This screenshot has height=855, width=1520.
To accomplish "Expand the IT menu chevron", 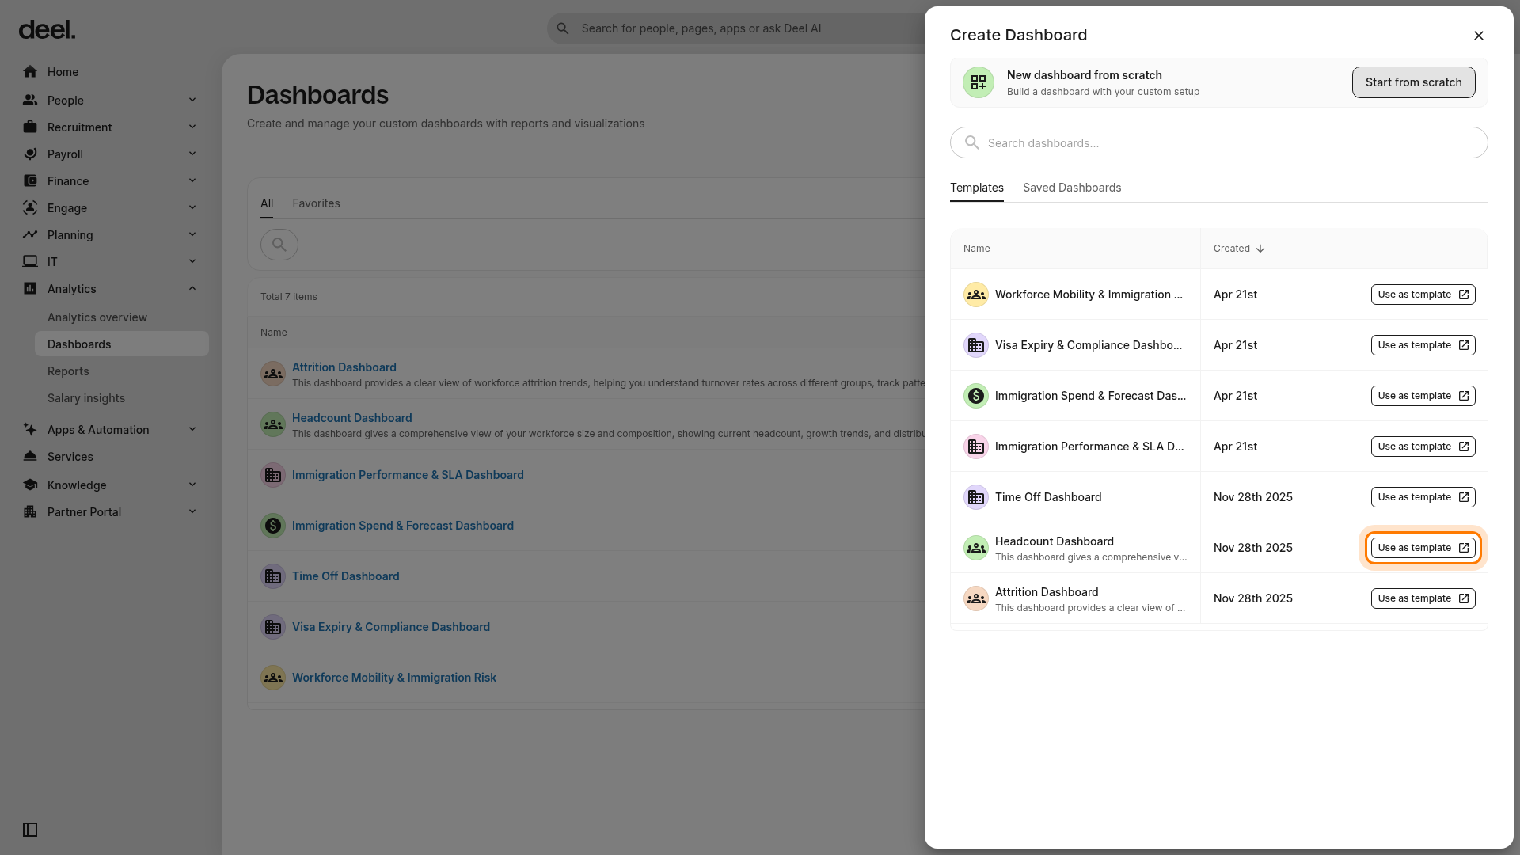I will point(192,261).
